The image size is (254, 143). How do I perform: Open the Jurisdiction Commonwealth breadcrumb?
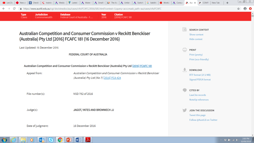click(x=44, y=16)
